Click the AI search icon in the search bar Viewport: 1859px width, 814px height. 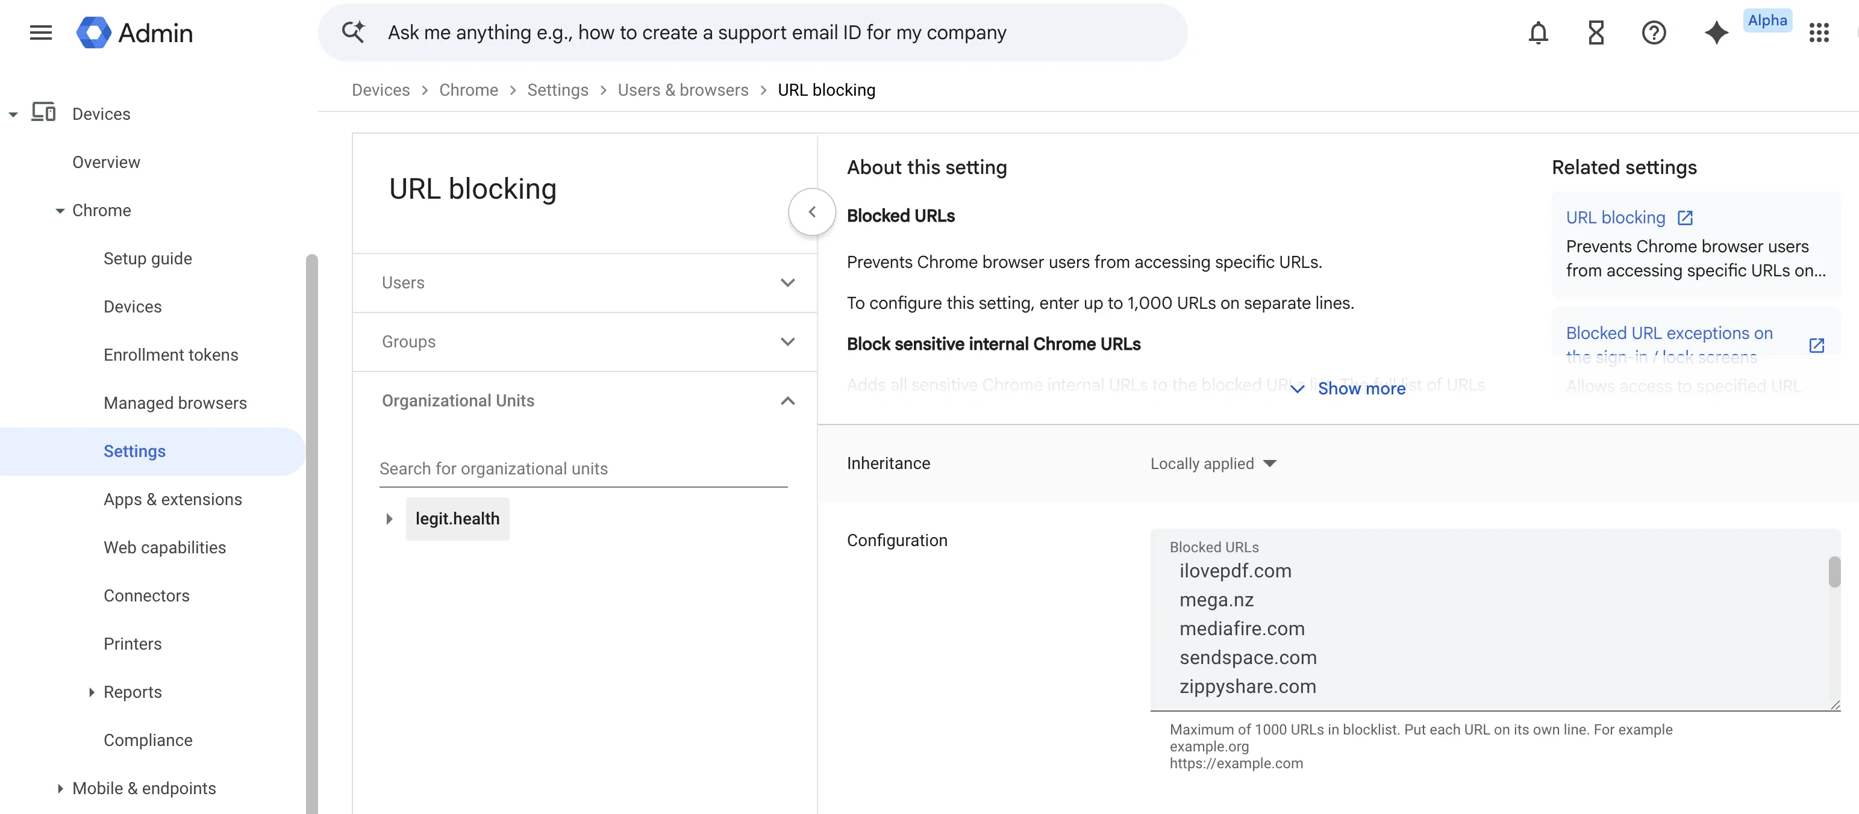353,32
